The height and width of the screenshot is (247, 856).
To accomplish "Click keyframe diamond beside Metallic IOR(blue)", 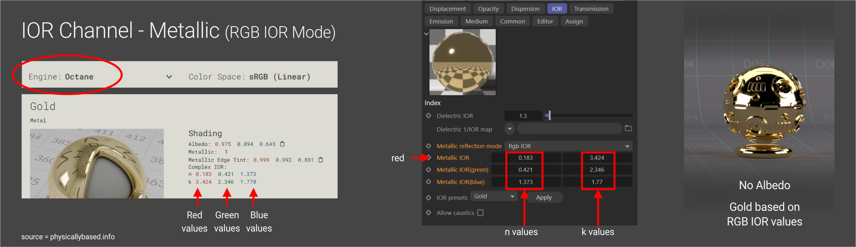I will pyautogui.click(x=429, y=182).
